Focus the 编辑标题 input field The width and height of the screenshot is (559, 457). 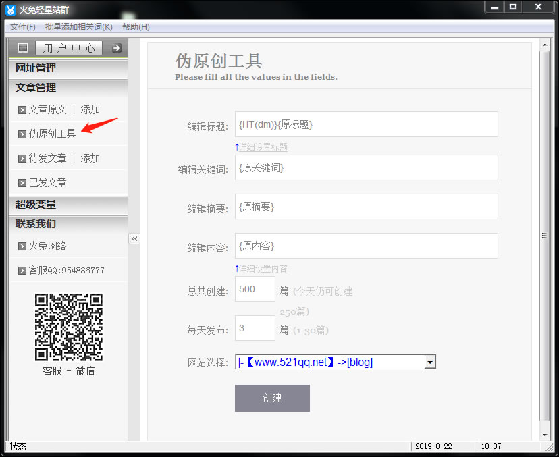366,125
